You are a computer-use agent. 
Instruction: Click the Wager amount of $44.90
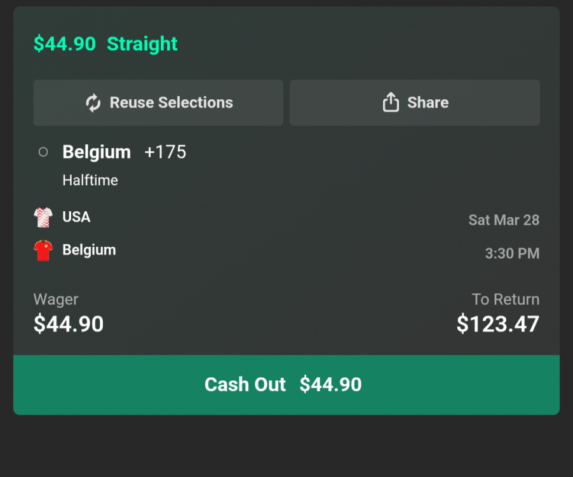[68, 324]
